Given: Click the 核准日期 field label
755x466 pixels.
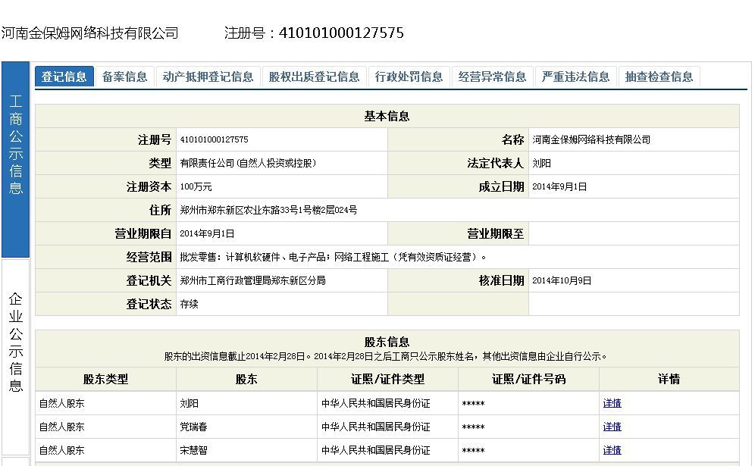Looking at the screenshot, I should [x=501, y=280].
